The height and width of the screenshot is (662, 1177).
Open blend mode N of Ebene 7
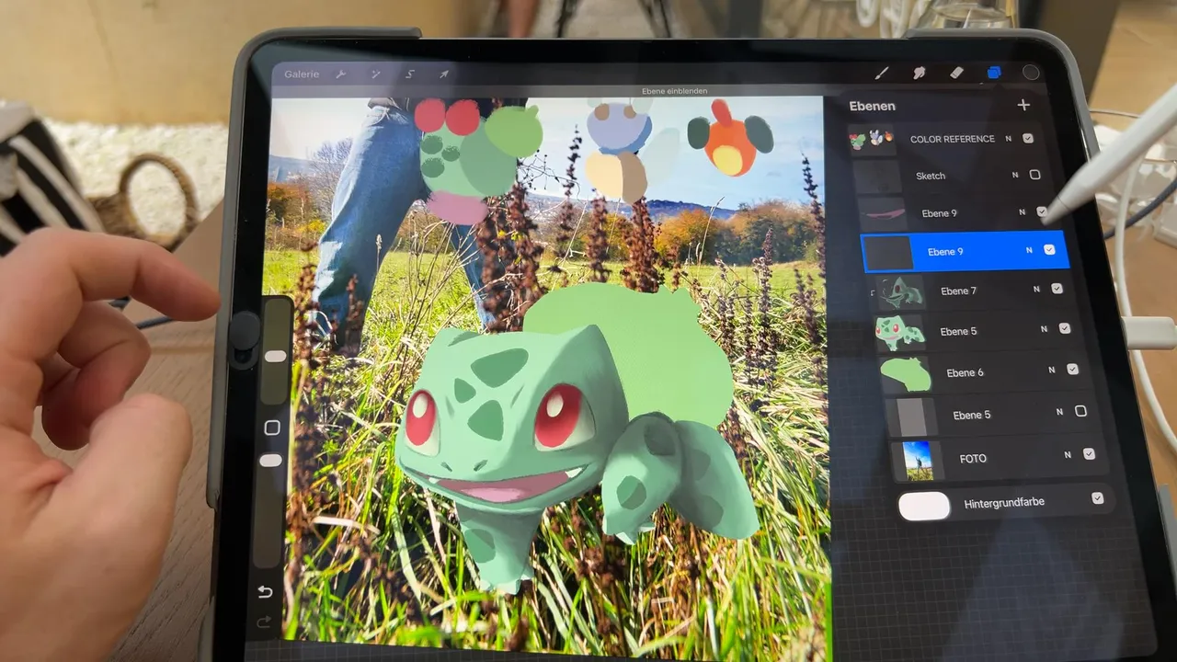1036,289
